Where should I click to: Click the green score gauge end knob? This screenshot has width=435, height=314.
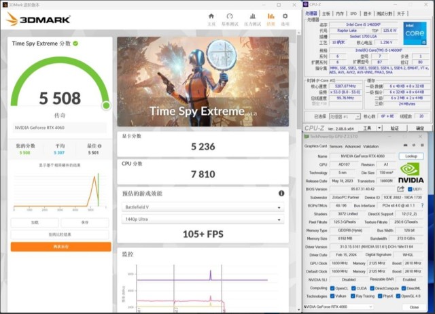(x=106, y=105)
